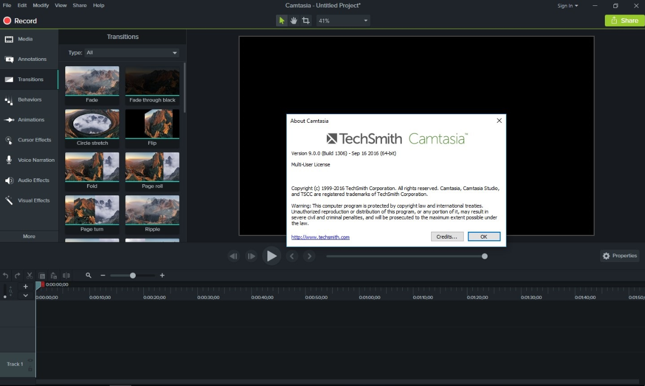Open the Modify menu
The image size is (645, 386).
[41, 5]
